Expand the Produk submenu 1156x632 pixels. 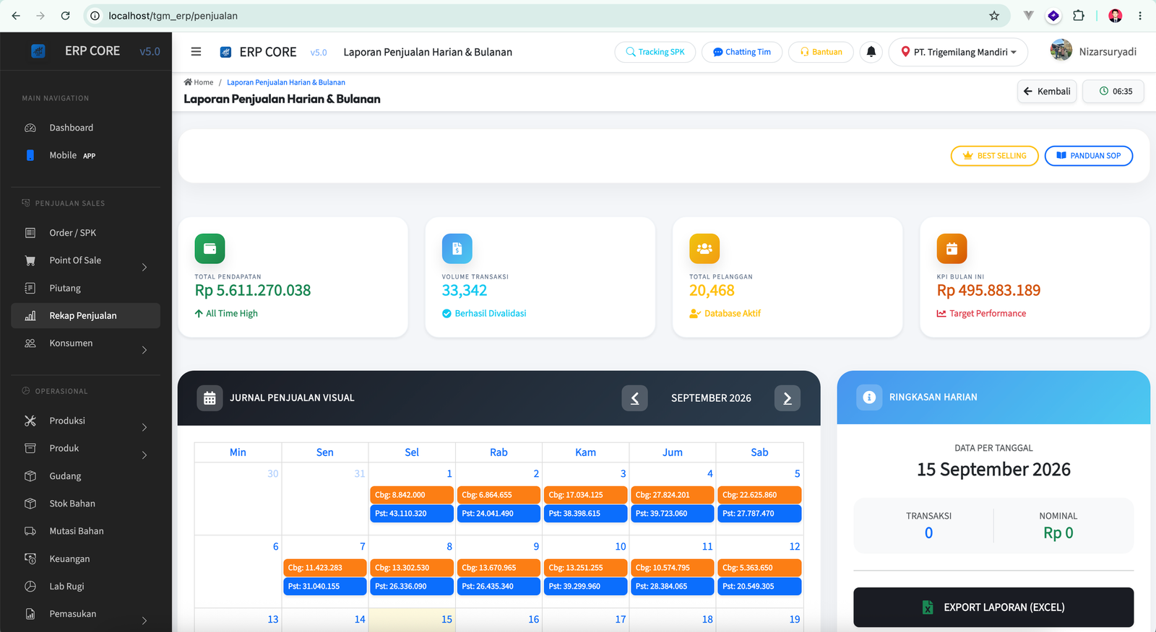(144, 455)
